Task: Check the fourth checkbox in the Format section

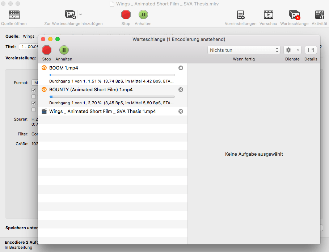Action: tap(34, 110)
